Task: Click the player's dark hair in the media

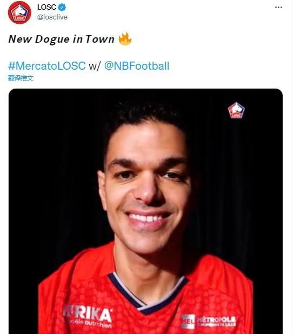Action: [145, 115]
